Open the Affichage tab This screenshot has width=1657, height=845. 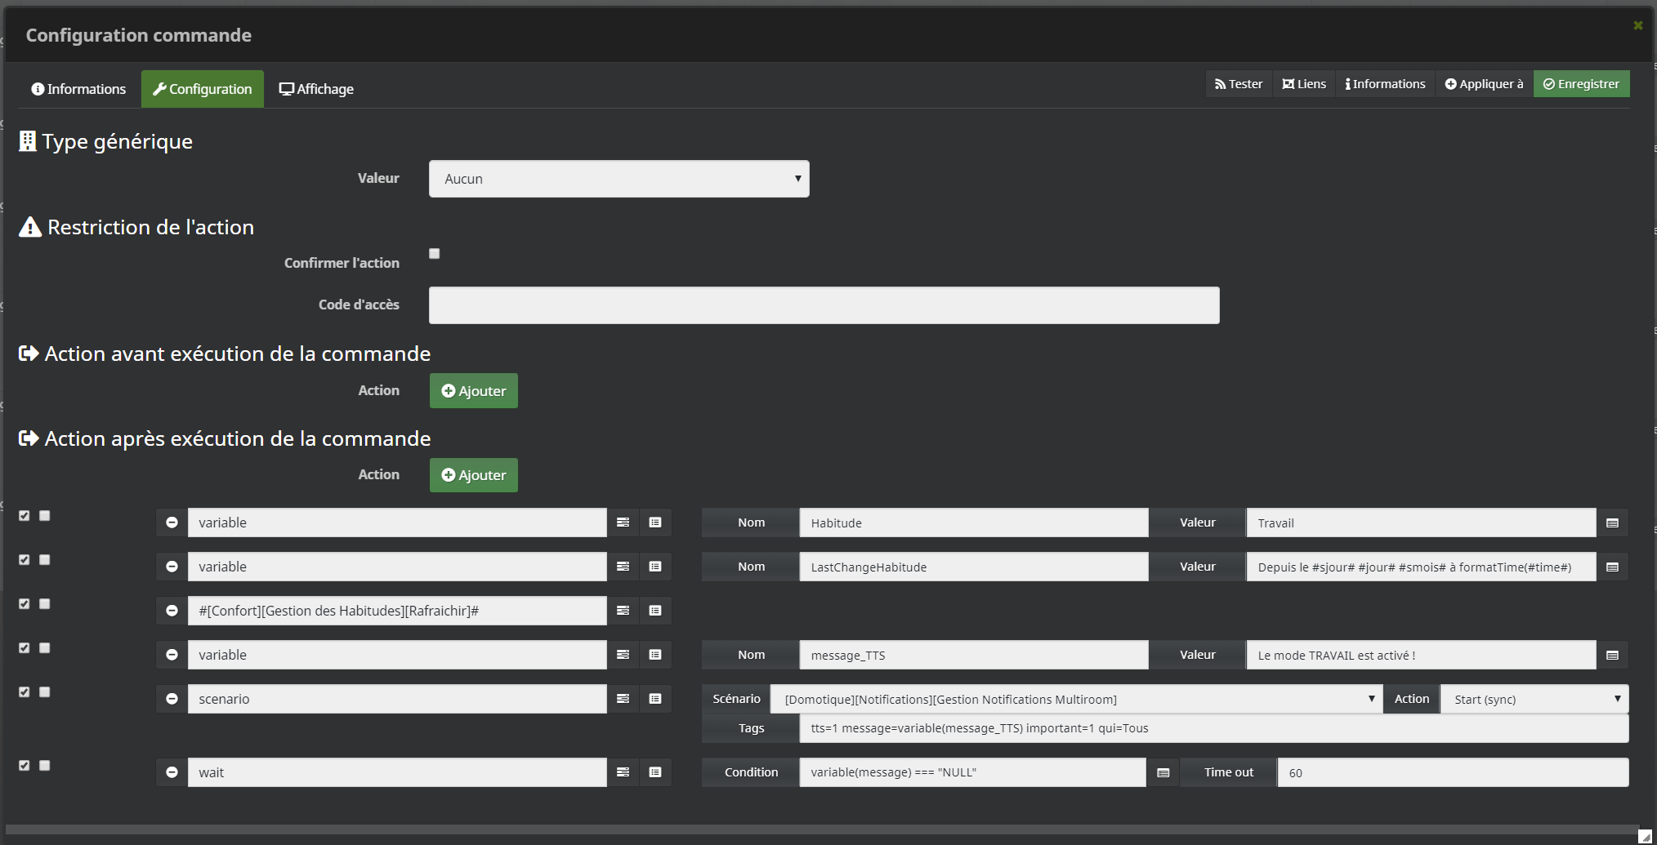click(316, 89)
